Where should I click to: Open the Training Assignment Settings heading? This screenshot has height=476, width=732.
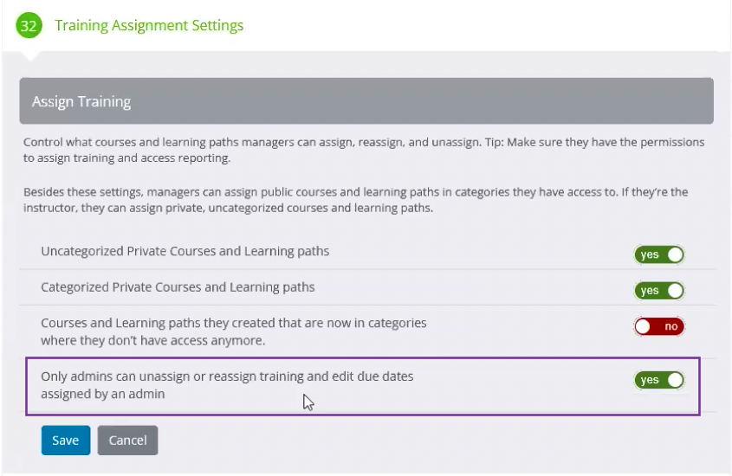click(149, 25)
